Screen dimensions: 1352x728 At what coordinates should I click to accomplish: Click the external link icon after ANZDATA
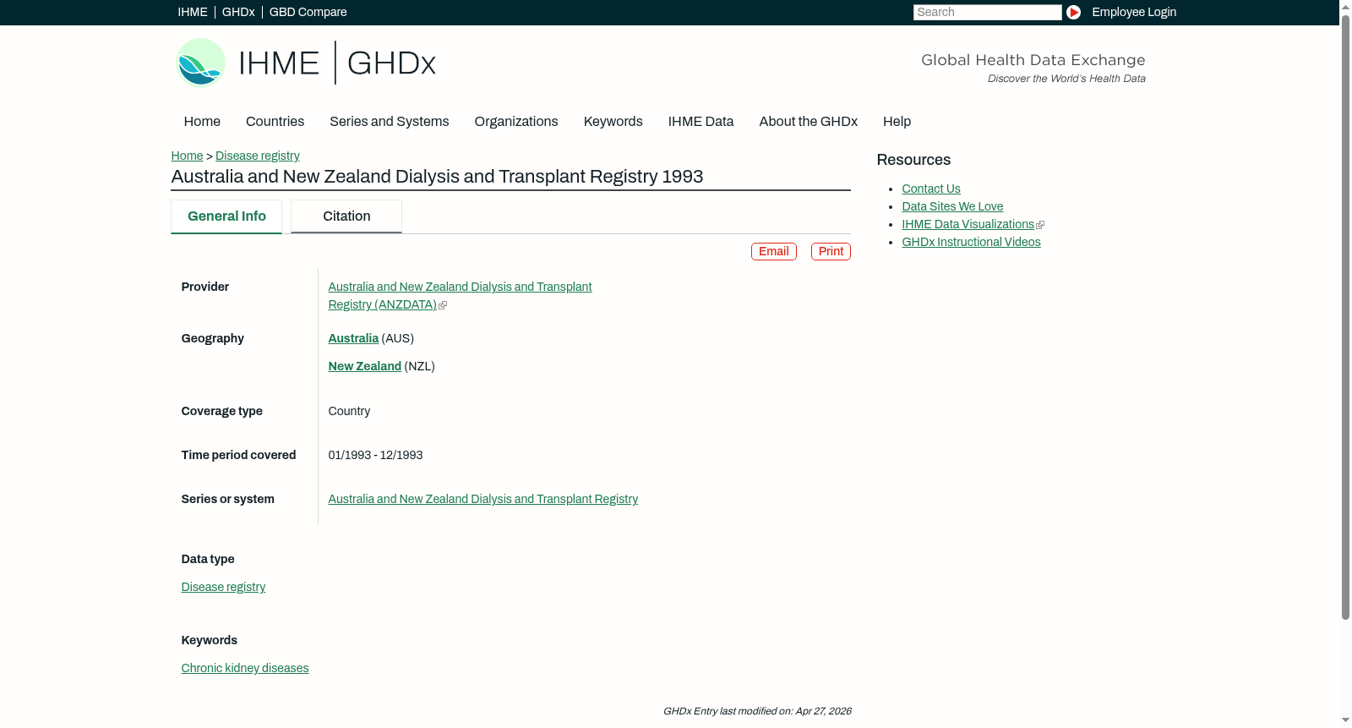tap(443, 305)
